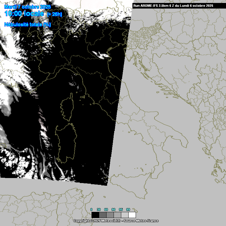Screen dimensions: 226x226
Task: Click the "(+ 26h)" forecast offset label
Action: pyautogui.click(x=54, y=14)
